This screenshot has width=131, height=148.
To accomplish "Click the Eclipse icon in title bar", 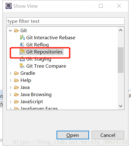I will tap(9, 6).
